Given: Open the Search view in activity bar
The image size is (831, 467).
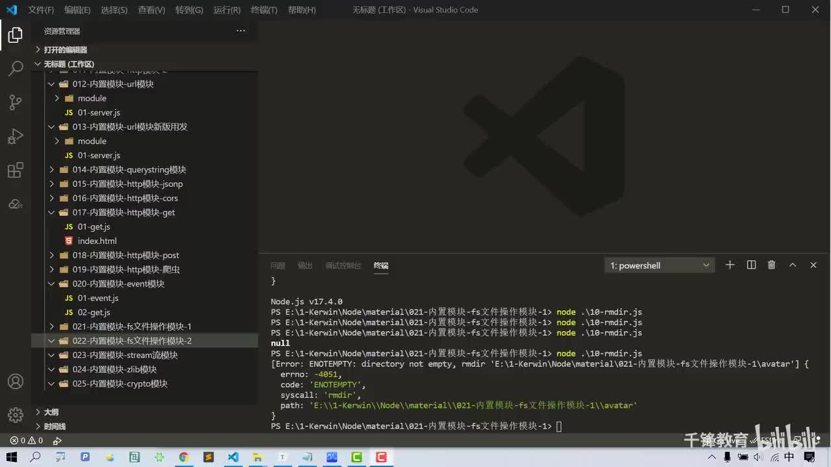Looking at the screenshot, I should click(x=16, y=68).
